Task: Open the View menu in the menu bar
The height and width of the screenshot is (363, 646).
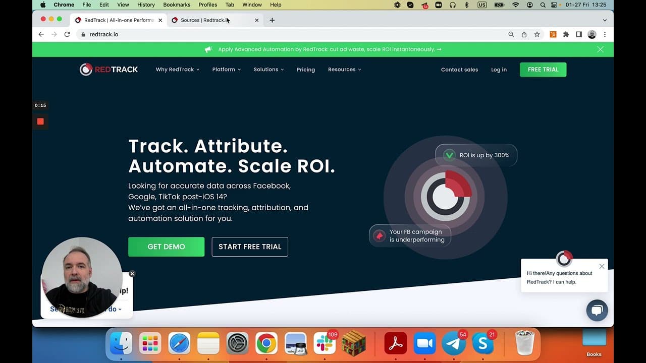Action: coord(123,5)
